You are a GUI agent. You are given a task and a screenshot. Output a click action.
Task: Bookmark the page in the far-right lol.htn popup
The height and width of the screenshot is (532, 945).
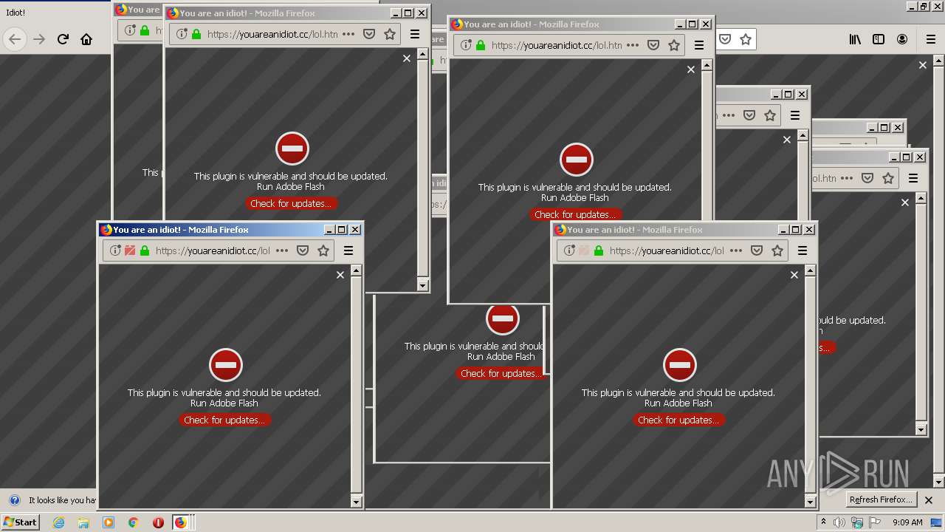pos(888,178)
